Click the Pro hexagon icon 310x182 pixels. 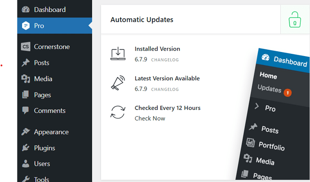point(26,26)
